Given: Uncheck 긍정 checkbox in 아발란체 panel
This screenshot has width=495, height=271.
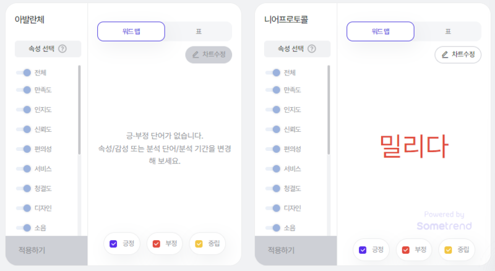Looking at the screenshot, I should [113, 244].
